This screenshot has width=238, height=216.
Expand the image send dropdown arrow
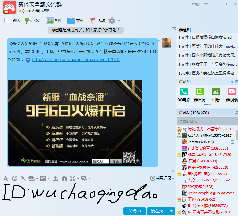coord(48,179)
